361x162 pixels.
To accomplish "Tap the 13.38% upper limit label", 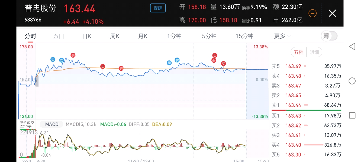I will click(261, 47).
